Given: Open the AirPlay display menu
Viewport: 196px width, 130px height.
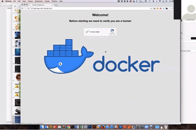Looking at the screenshot, I should point(163,1).
